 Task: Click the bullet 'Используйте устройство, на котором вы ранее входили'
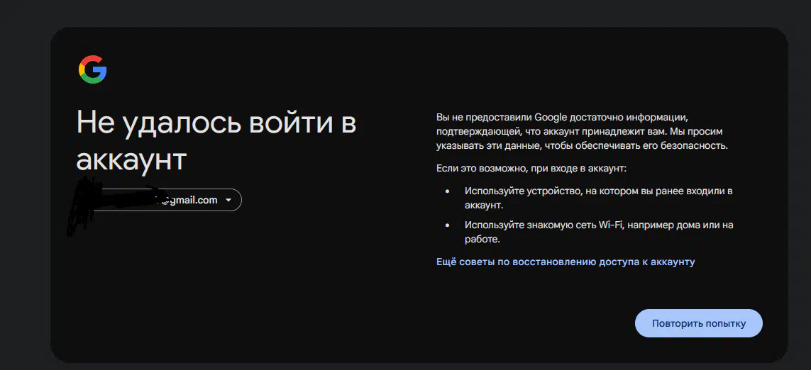(598, 198)
